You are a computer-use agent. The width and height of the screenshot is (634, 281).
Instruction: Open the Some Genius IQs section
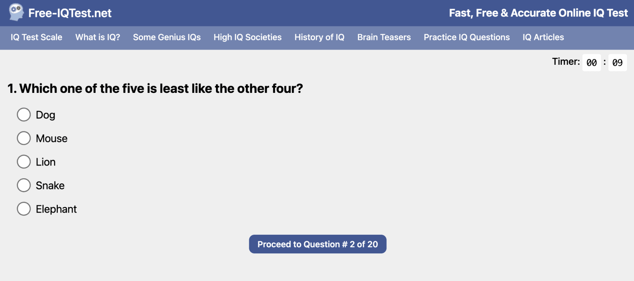click(167, 37)
